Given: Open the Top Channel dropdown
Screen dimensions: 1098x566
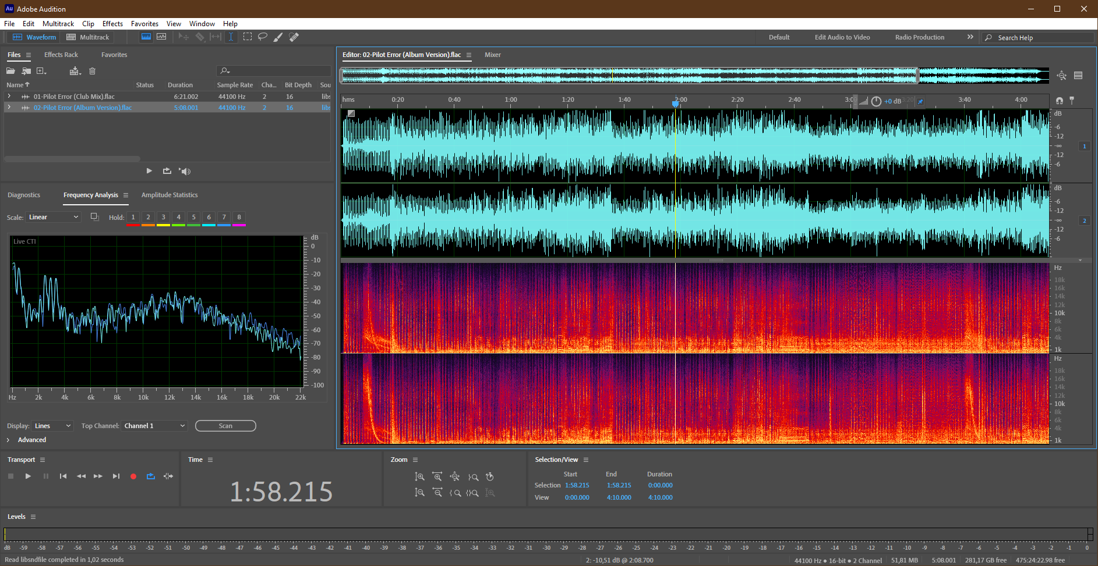Looking at the screenshot, I should click(x=154, y=426).
